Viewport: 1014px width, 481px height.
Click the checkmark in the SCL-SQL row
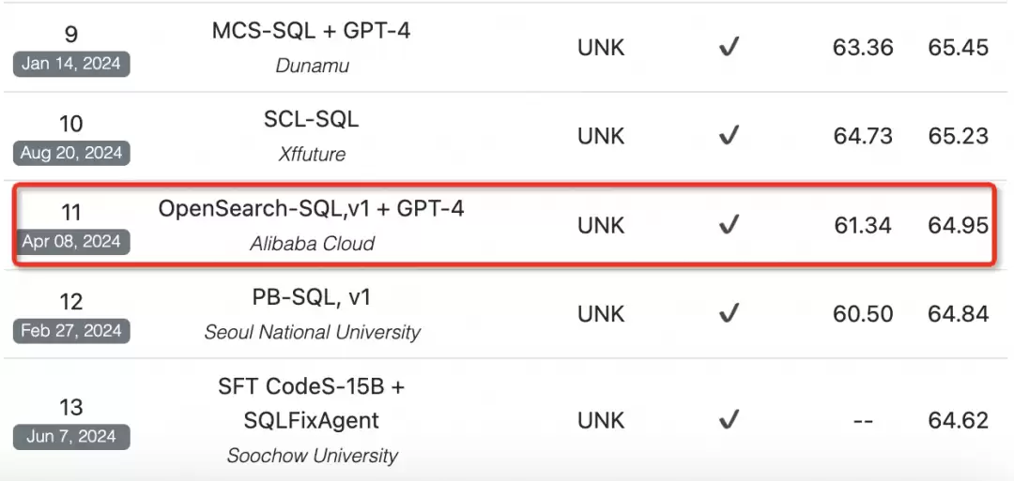(x=729, y=136)
